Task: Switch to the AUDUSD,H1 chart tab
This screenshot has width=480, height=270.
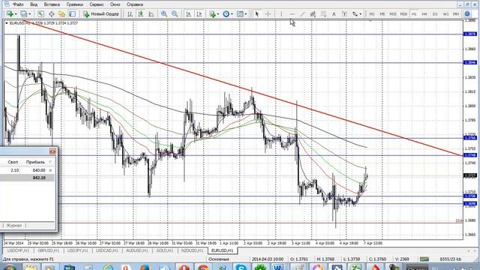Action: 136,250
